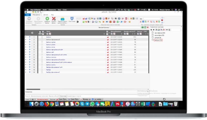Tick checkbox for row 'барбур'
This screenshot has width=207, height=120.
tap(42, 70)
